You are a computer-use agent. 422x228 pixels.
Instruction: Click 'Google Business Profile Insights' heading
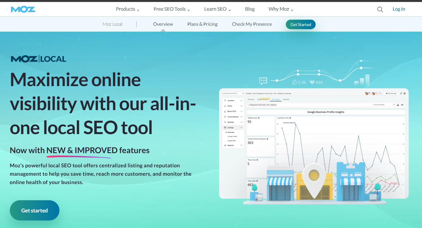click(x=326, y=112)
